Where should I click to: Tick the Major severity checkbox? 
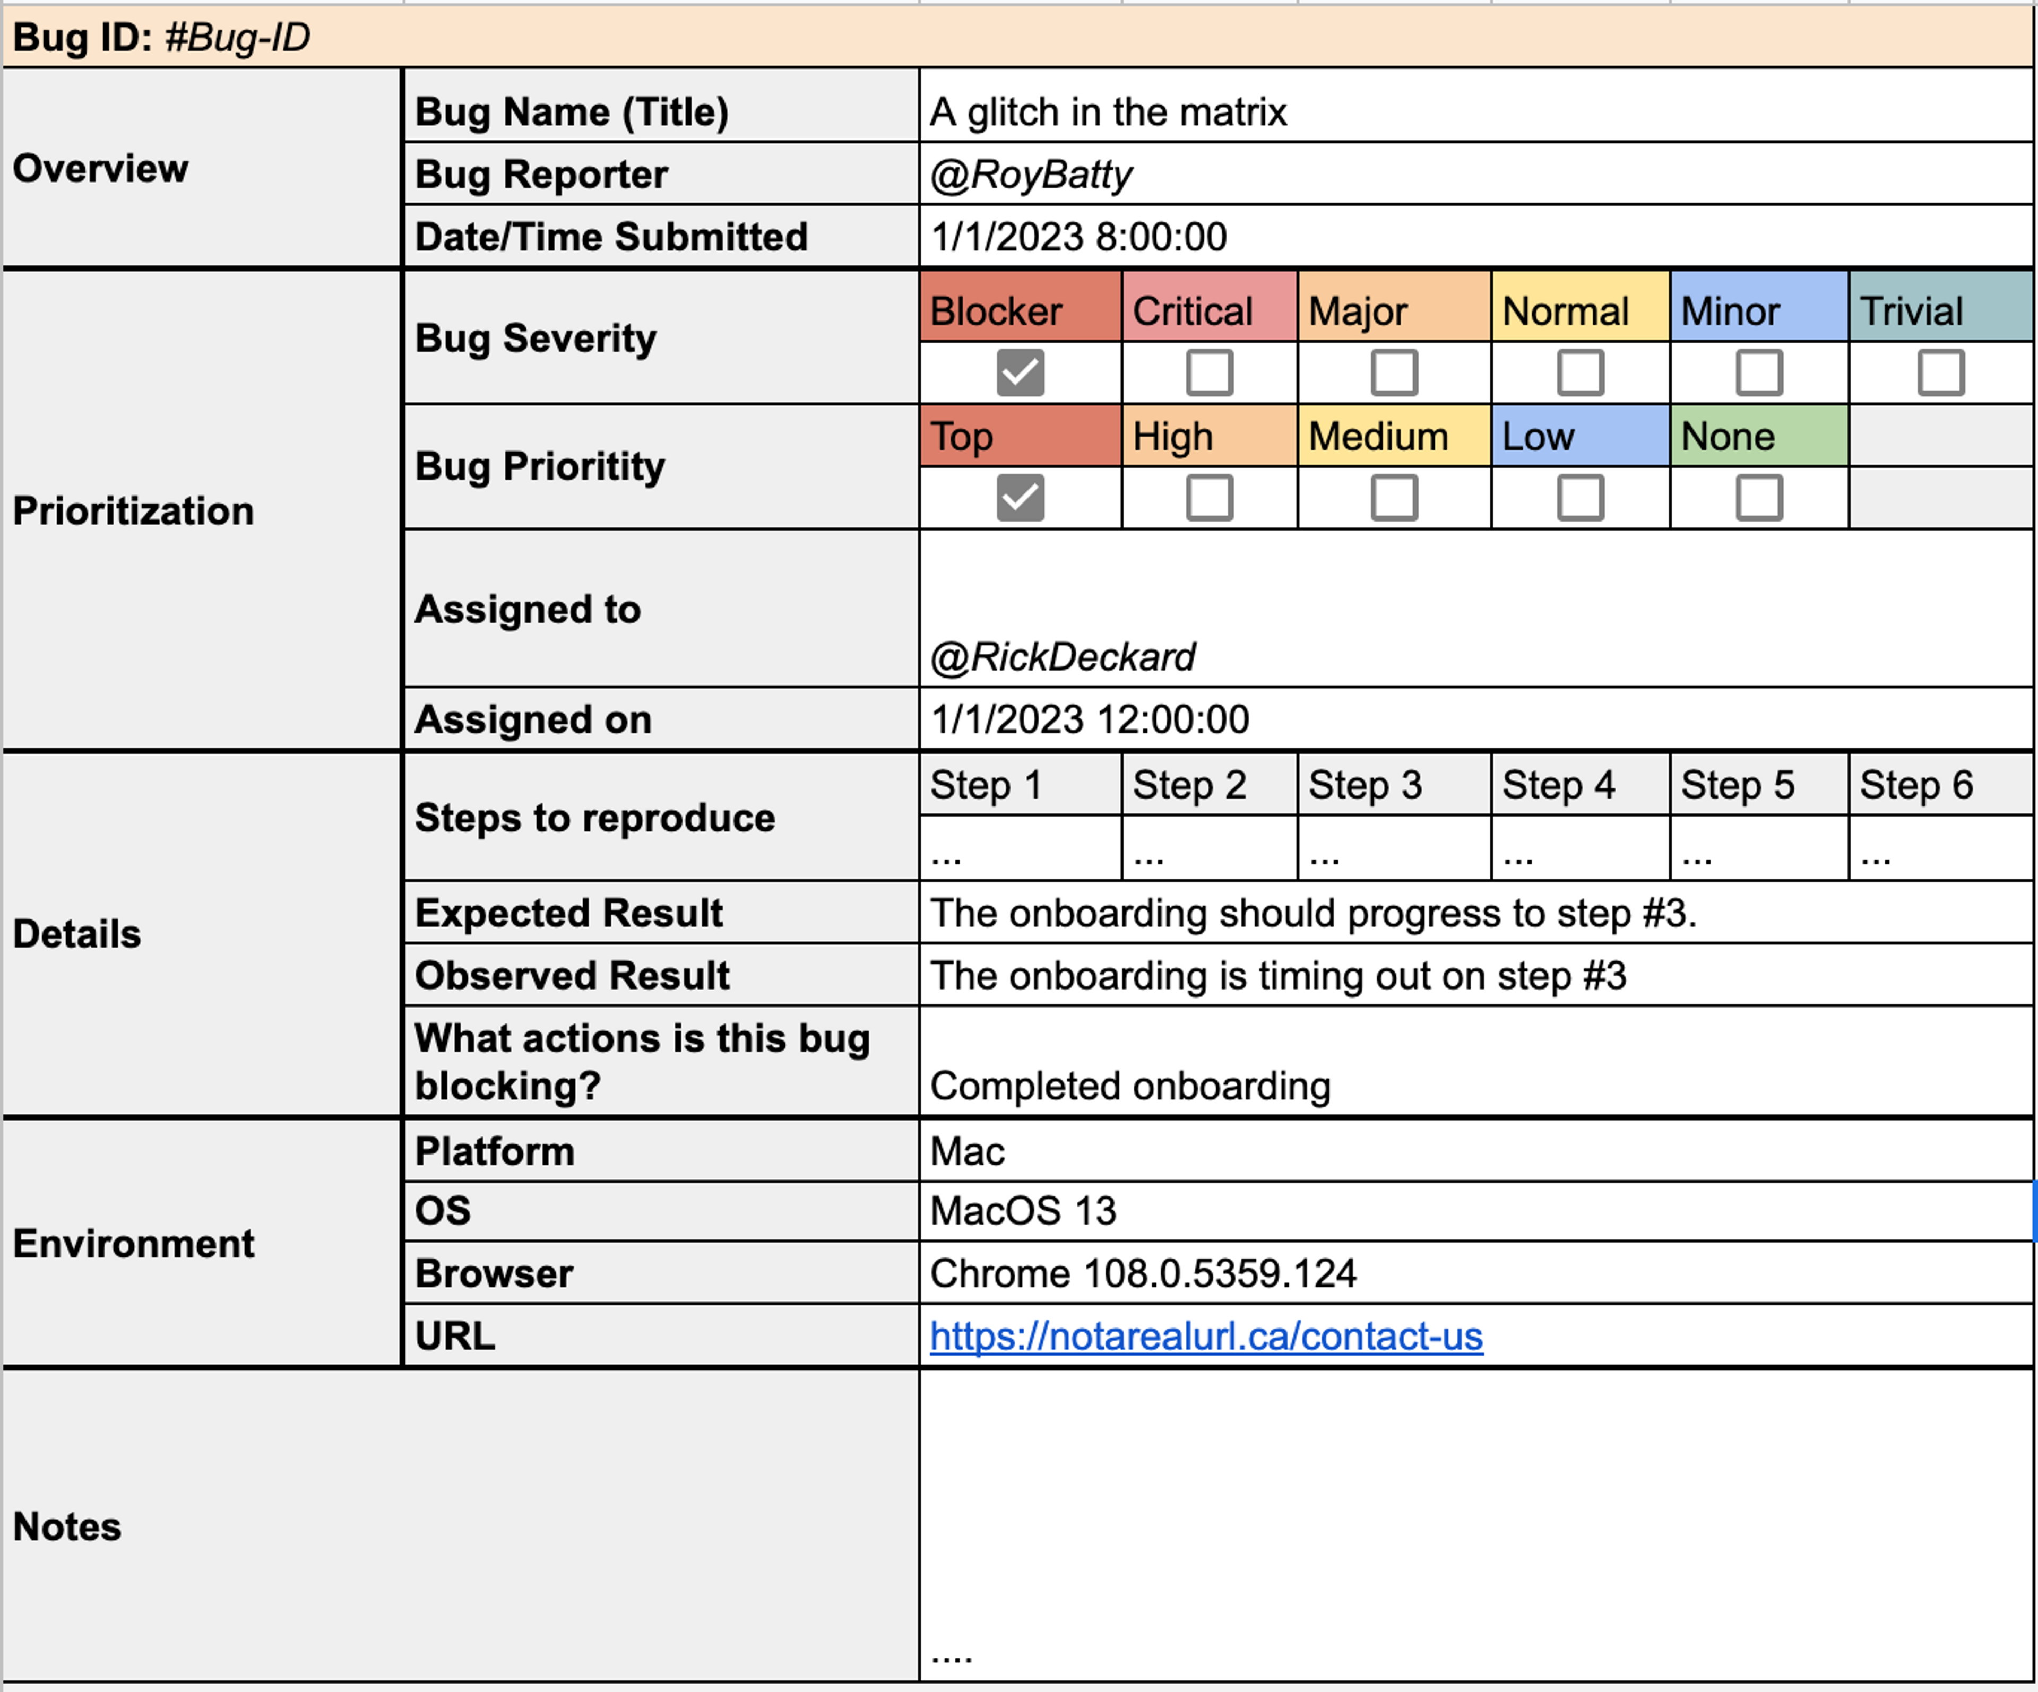click(x=1394, y=372)
